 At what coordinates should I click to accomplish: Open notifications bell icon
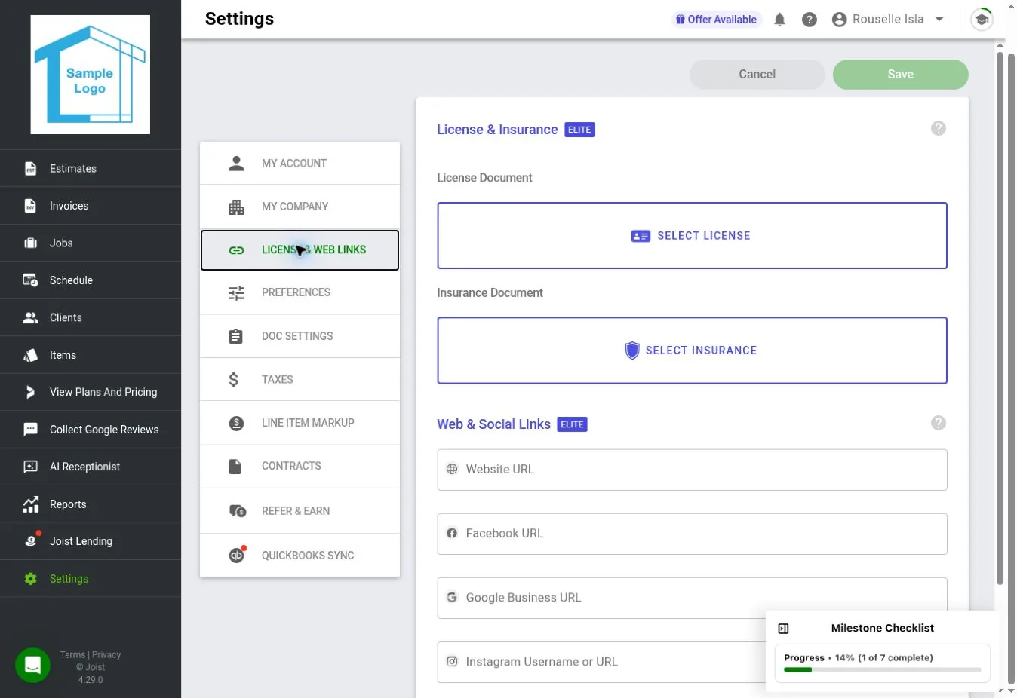pos(779,20)
